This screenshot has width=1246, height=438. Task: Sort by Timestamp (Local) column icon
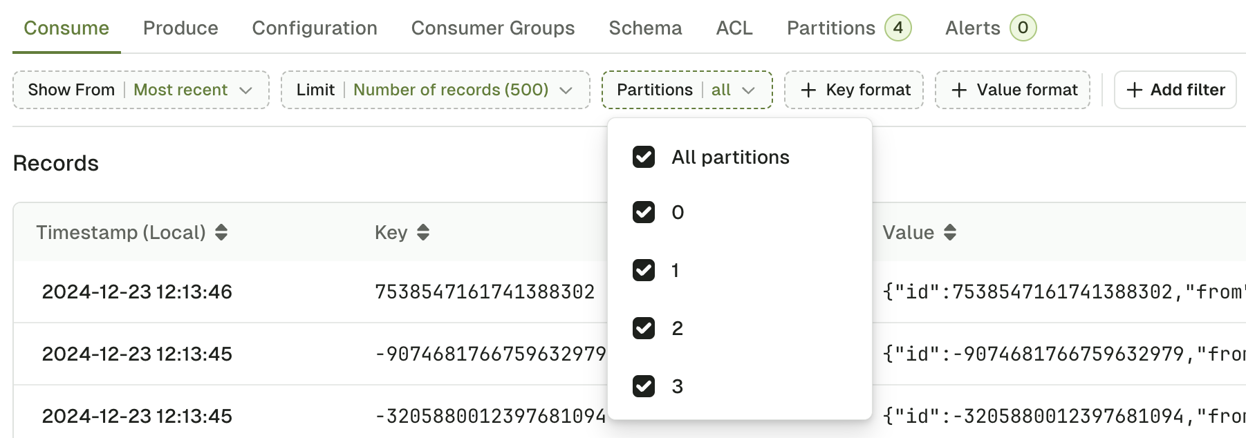click(221, 232)
